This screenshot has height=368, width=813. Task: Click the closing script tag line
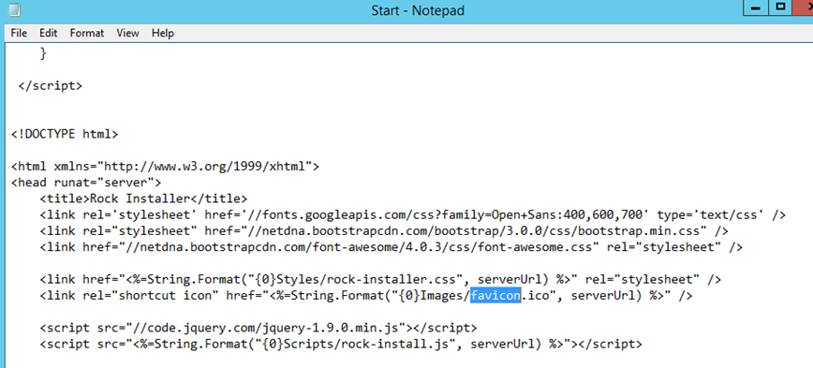[x=50, y=85]
